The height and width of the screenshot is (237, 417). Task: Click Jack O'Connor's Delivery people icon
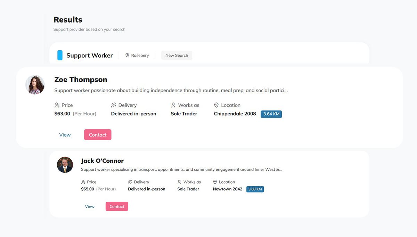click(x=130, y=182)
